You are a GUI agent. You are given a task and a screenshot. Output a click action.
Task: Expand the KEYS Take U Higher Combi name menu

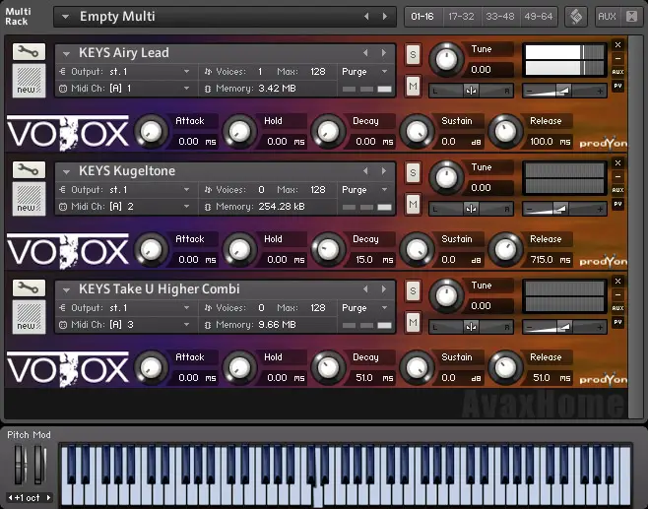(x=66, y=290)
